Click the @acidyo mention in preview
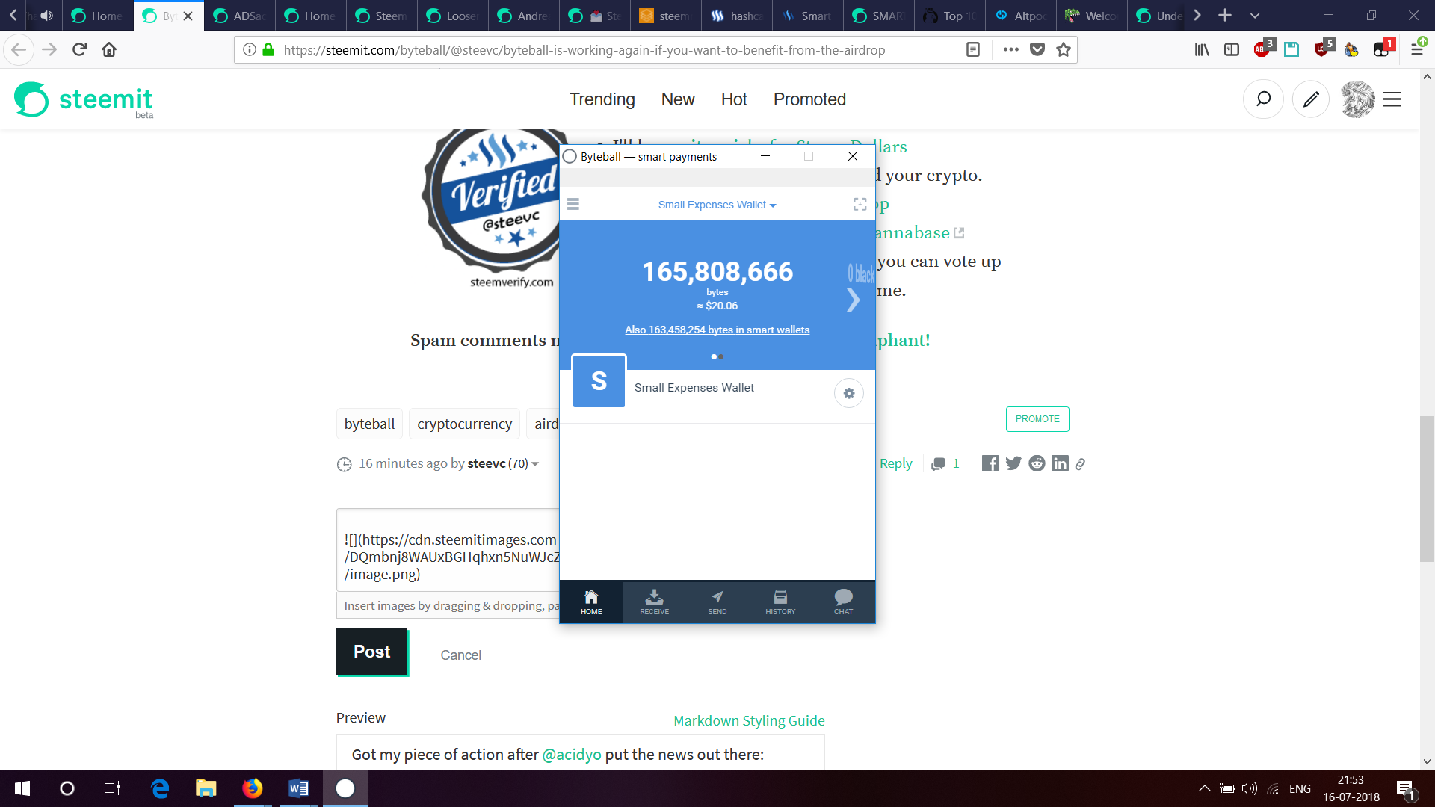Screen dimensions: 1435x807 (x=572, y=755)
